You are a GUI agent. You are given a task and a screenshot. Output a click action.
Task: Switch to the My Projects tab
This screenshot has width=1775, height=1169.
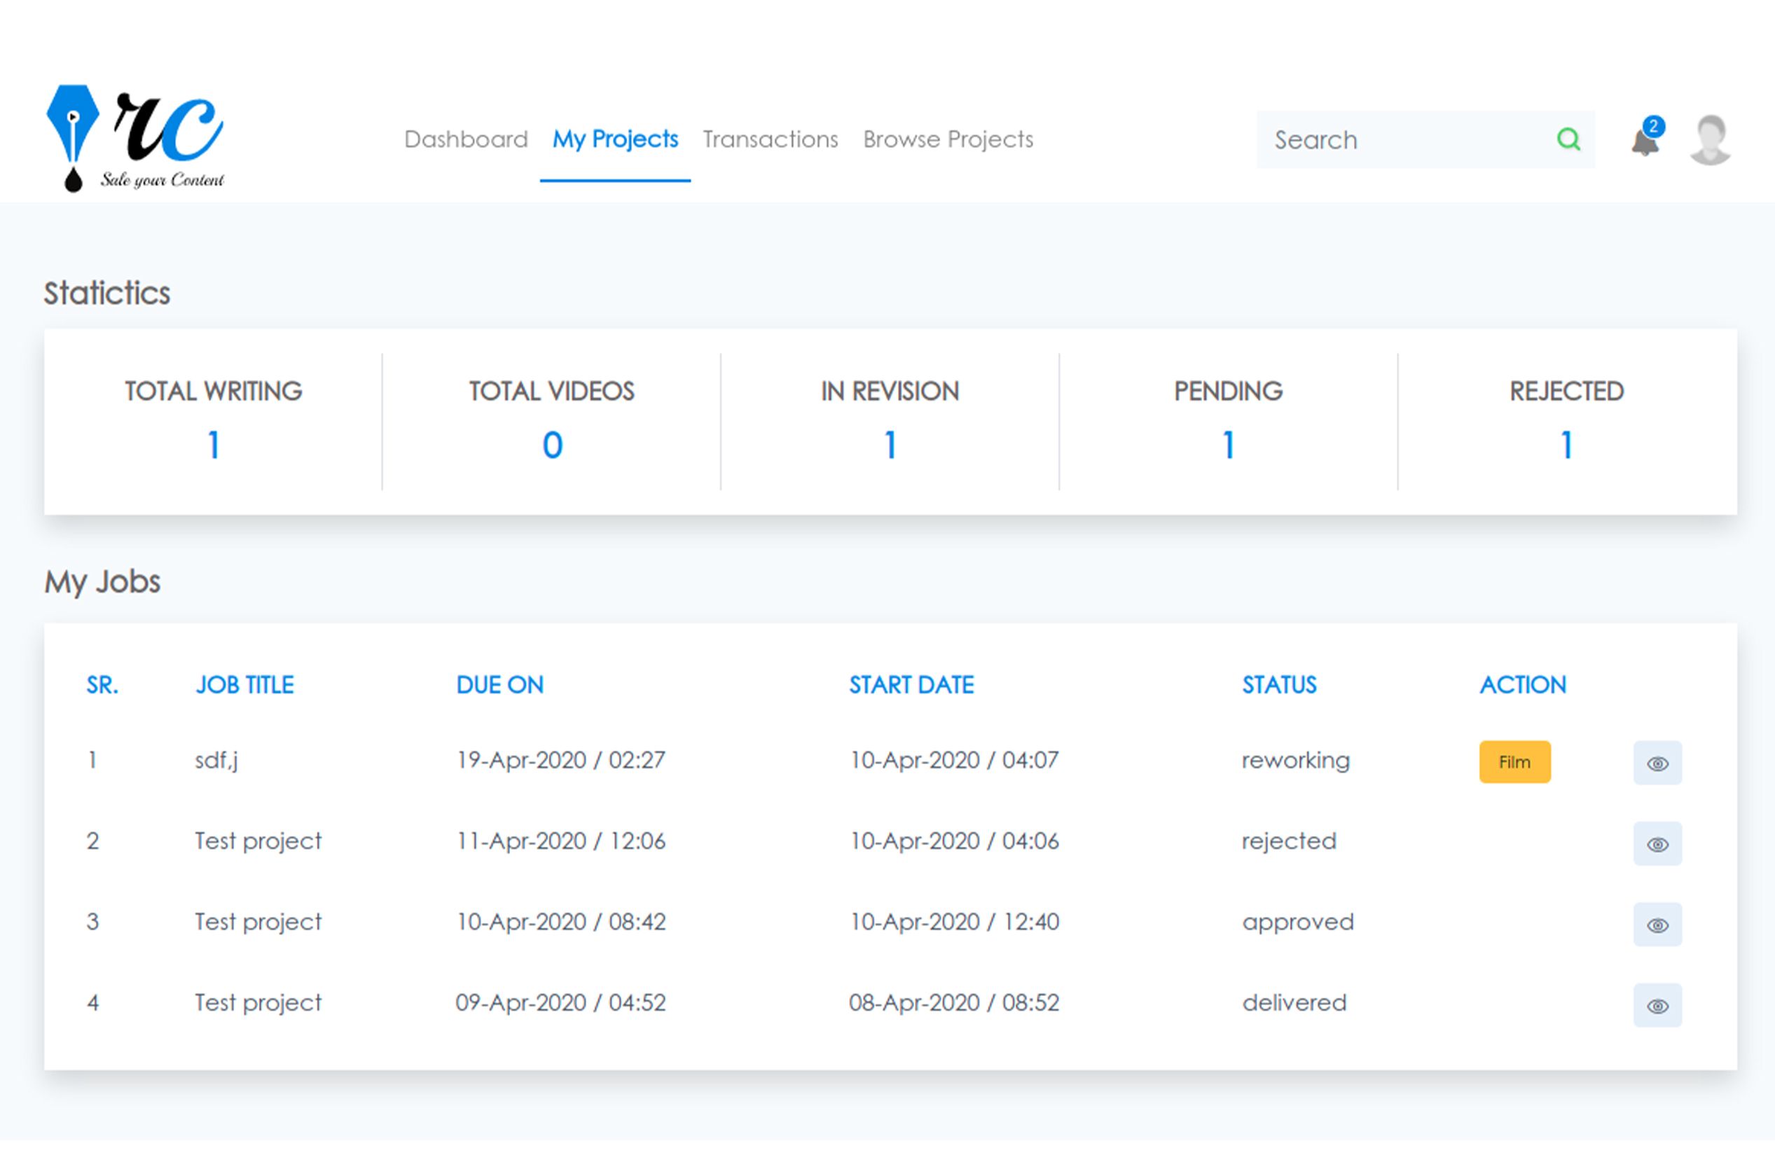tap(614, 139)
